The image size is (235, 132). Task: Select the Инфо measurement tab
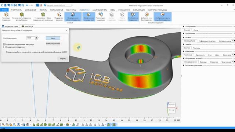tap(217, 55)
